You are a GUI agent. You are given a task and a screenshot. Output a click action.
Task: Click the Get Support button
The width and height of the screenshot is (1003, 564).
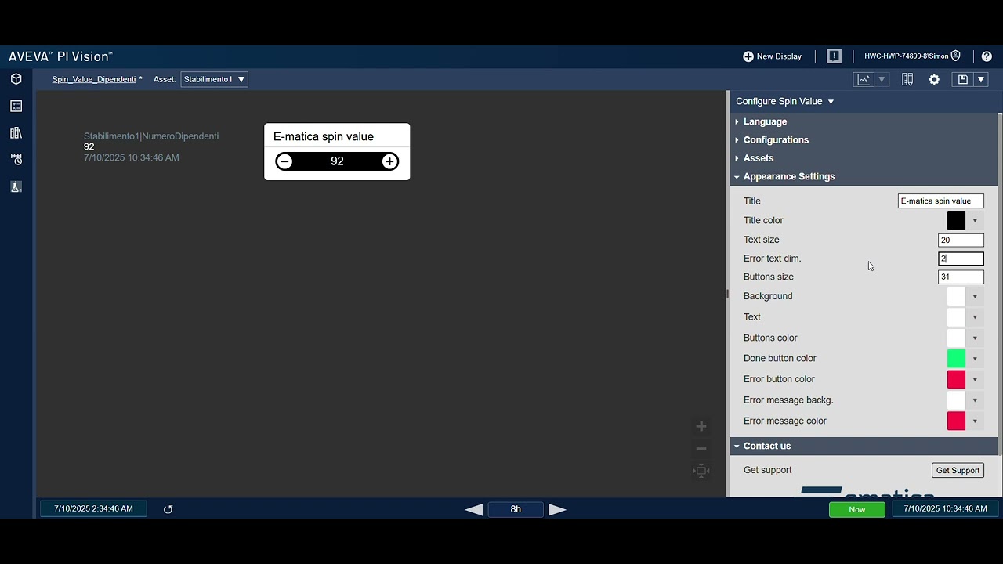tap(958, 470)
